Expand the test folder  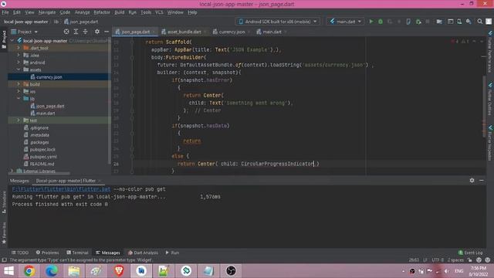[19, 120]
